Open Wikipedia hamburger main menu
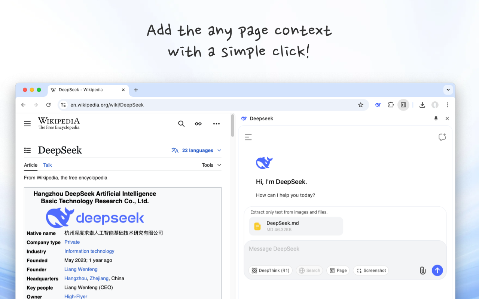 coord(27,124)
